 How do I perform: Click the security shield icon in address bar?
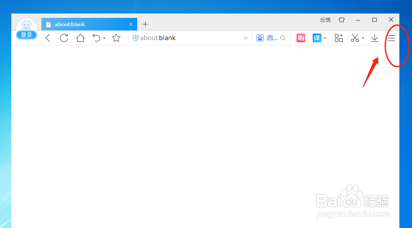(x=135, y=38)
